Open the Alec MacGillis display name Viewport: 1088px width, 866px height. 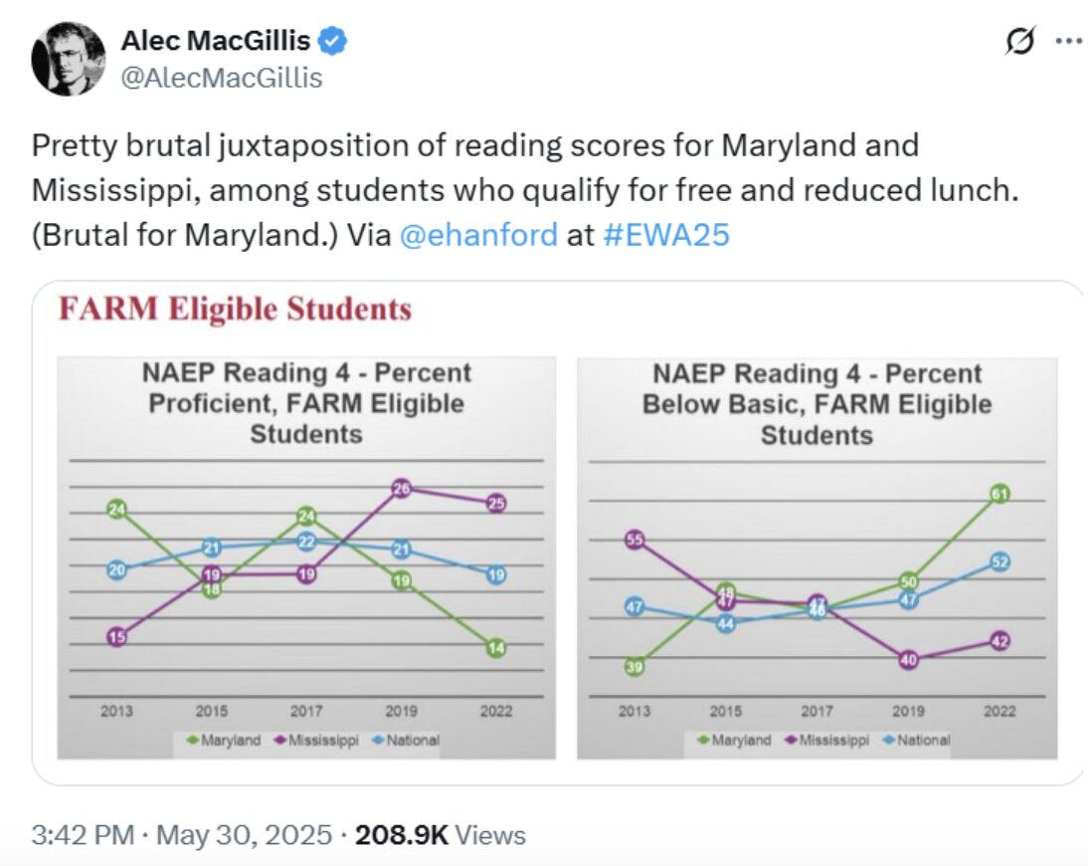[216, 40]
